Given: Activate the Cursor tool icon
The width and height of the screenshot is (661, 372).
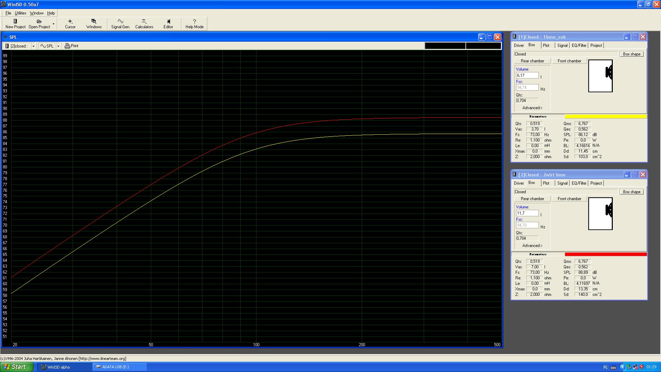Looking at the screenshot, I should click(x=70, y=22).
